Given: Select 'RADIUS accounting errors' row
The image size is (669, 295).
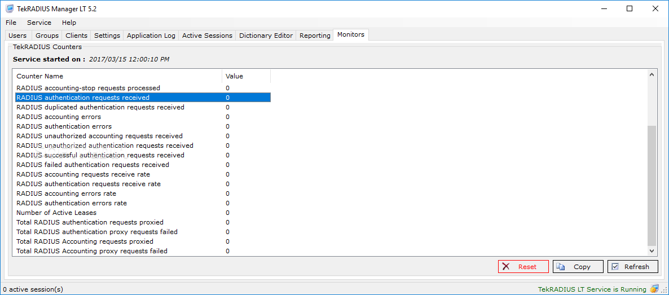Looking at the screenshot, I should [x=143, y=117].
